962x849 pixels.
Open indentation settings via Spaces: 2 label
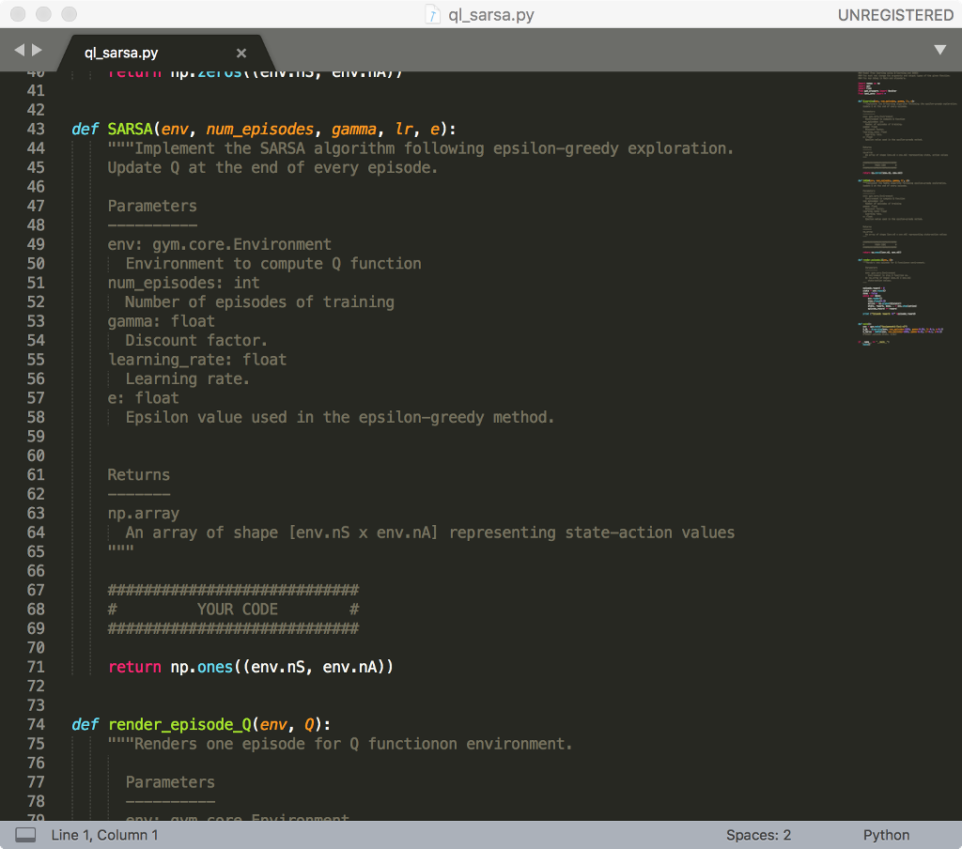(x=758, y=835)
